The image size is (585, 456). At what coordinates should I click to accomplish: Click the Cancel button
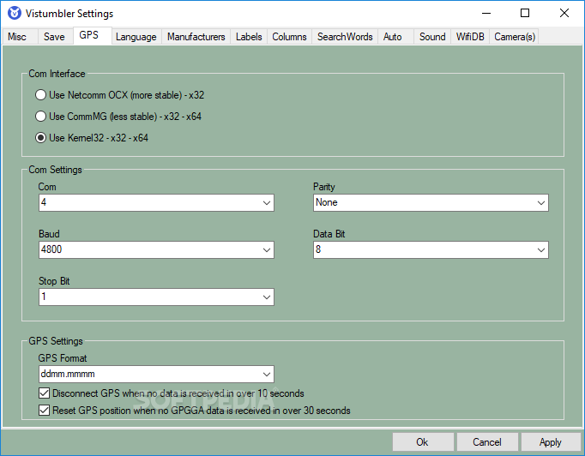coord(487,441)
